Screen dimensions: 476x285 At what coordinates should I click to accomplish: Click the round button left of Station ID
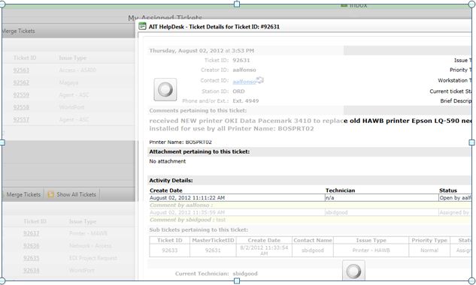pos(165,90)
